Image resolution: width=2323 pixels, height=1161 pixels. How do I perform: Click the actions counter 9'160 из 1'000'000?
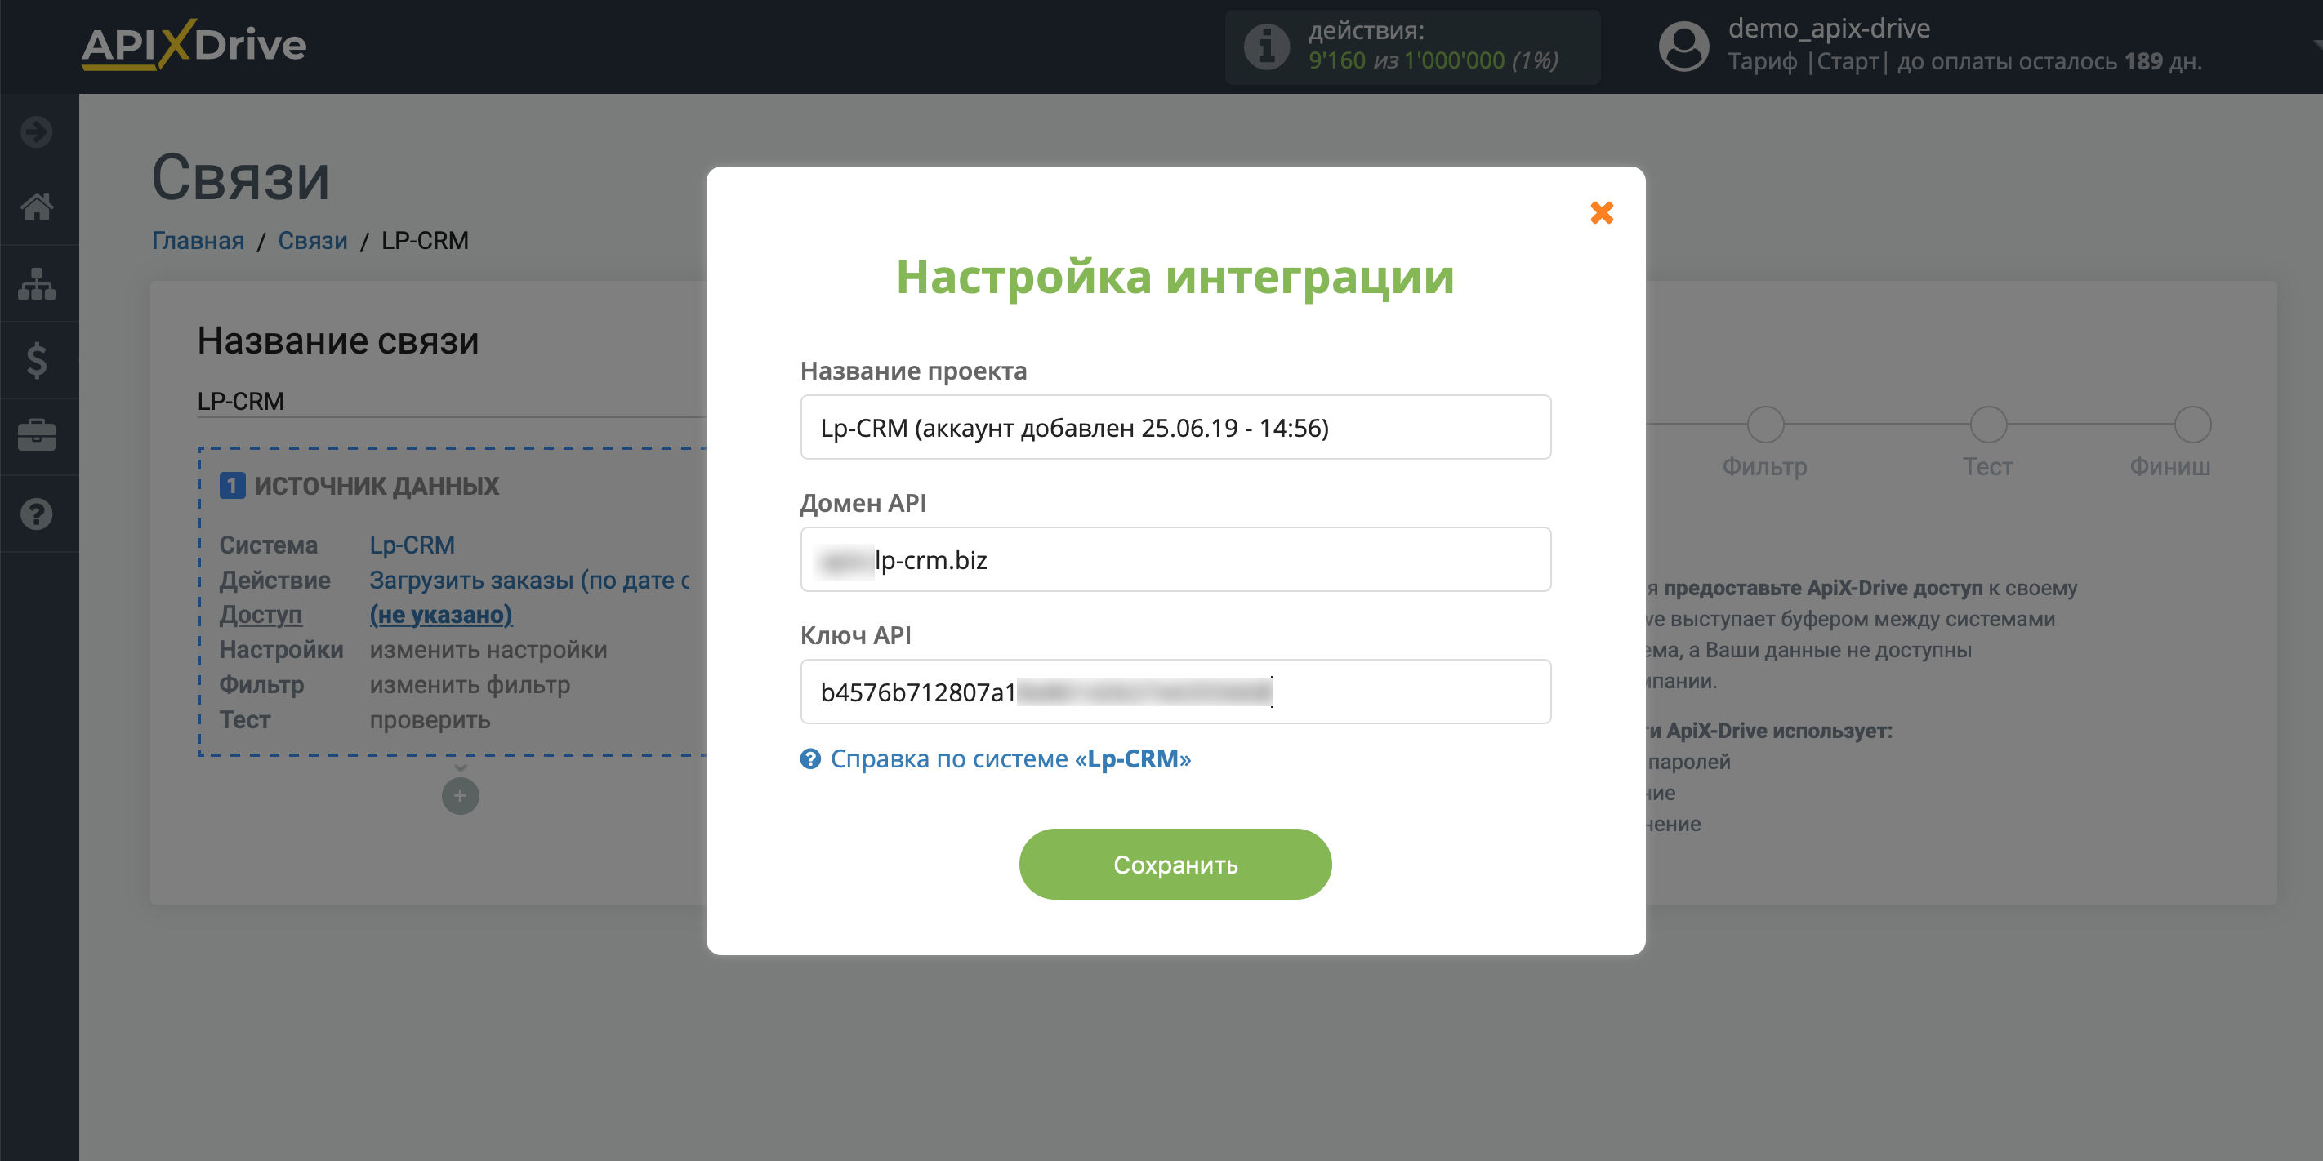pyautogui.click(x=1433, y=60)
